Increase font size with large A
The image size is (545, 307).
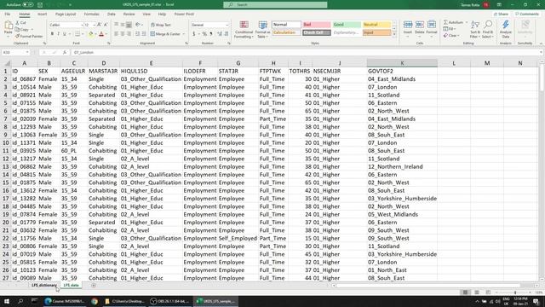pyautogui.click(x=100, y=25)
